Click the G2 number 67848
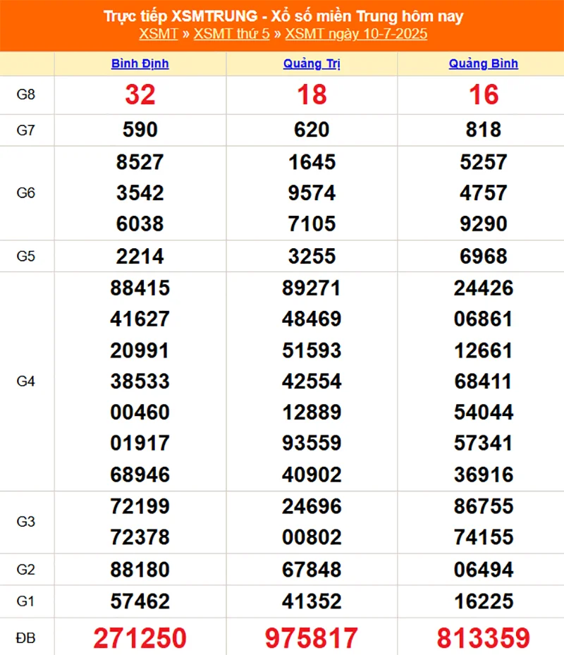564x655 pixels. click(312, 569)
